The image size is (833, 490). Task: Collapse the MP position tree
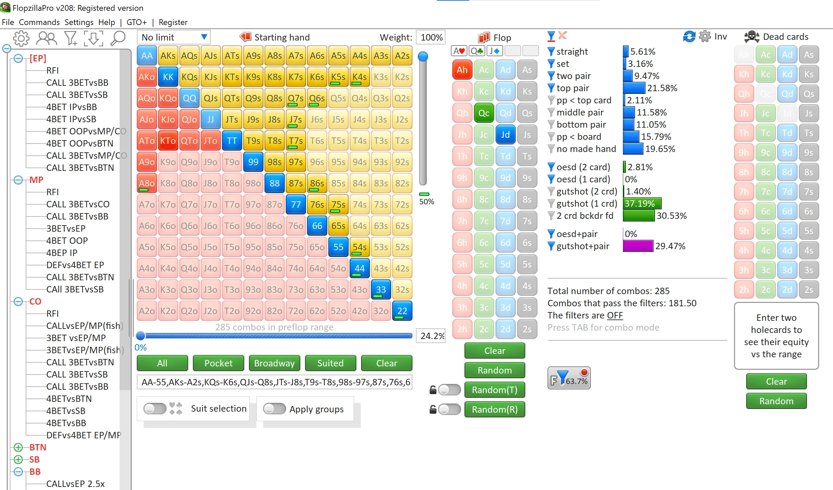(x=18, y=180)
